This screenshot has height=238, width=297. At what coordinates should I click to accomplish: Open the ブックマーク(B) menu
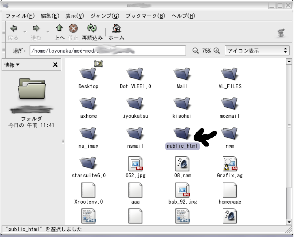point(145,16)
